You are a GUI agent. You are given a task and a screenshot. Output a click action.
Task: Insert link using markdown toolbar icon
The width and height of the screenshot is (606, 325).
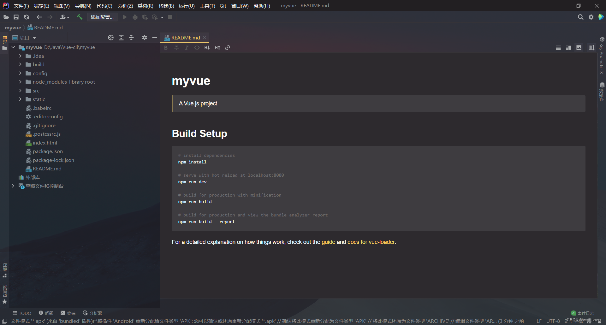pyautogui.click(x=228, y=48)
